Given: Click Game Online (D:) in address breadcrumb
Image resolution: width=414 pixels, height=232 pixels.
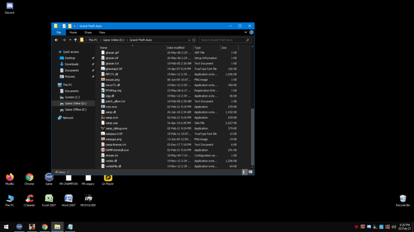Looking at the screenshot, I should [x=113, y=40].
